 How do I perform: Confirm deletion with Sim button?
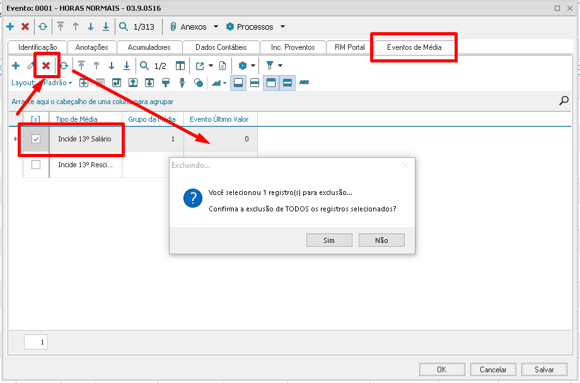coord(329,240)
